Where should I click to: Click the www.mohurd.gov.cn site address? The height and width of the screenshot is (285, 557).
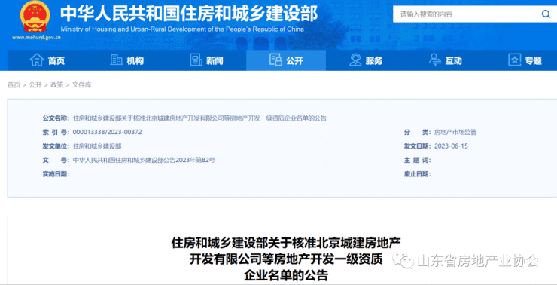click(x=36, y=37)
